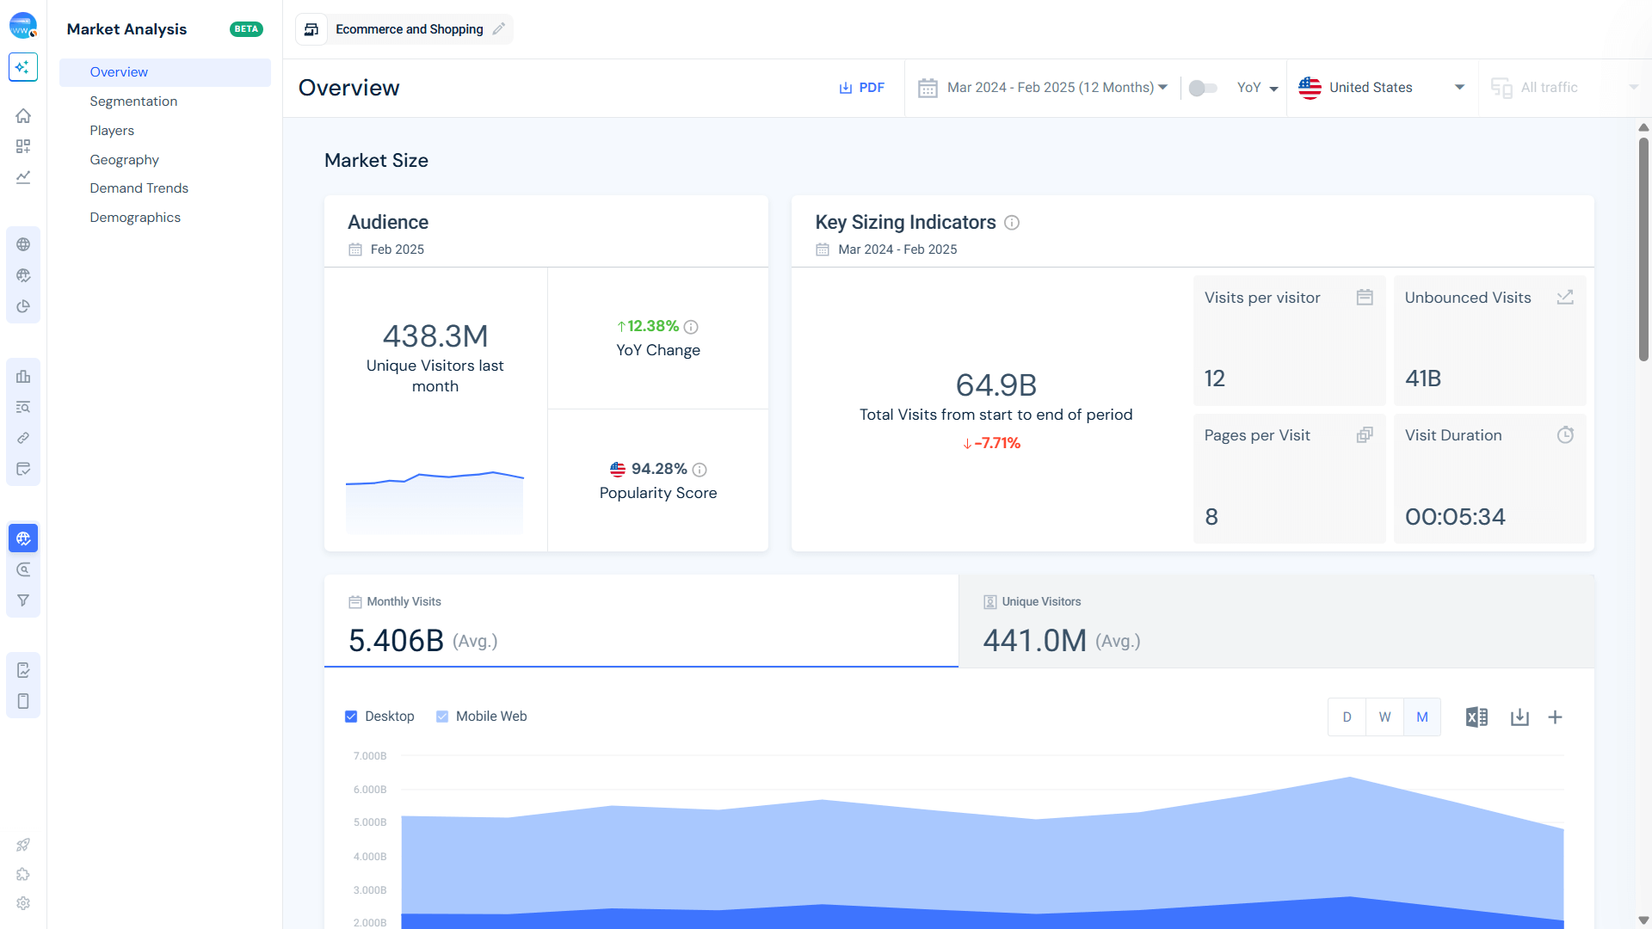Screen dimensions: 1652x929
Task: Expand the United States country dropdown
Action: tap(1381, 87)
